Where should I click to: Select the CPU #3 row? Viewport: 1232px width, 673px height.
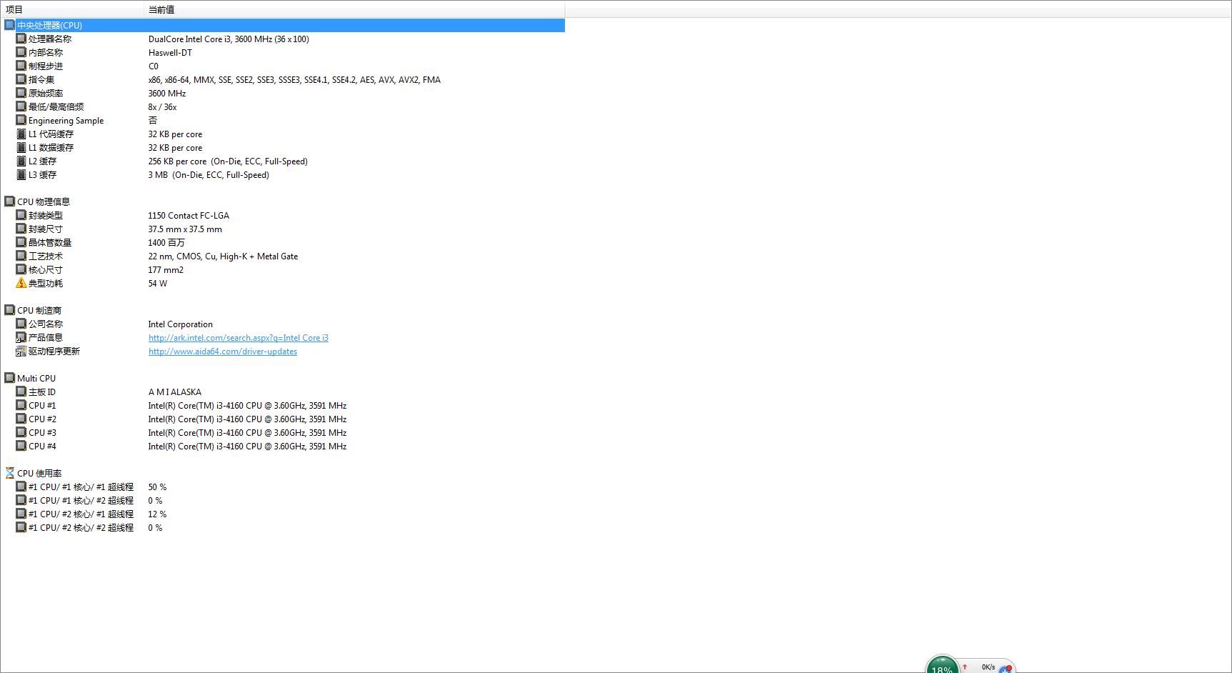tap(284, 432)
